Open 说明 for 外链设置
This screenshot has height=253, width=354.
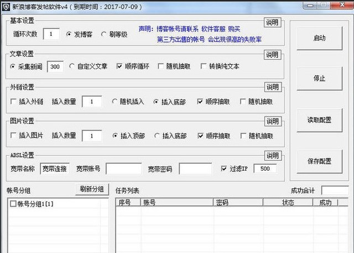[273, 87]
